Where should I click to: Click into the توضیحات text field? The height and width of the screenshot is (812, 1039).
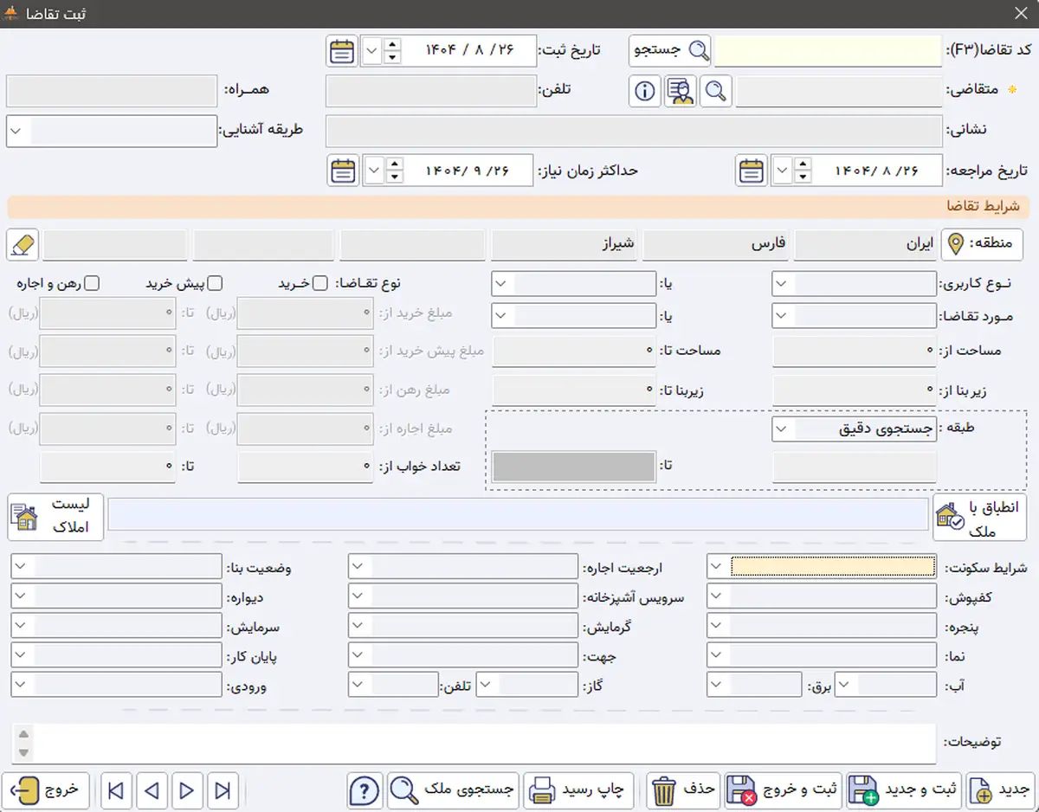tap(485, 743)
